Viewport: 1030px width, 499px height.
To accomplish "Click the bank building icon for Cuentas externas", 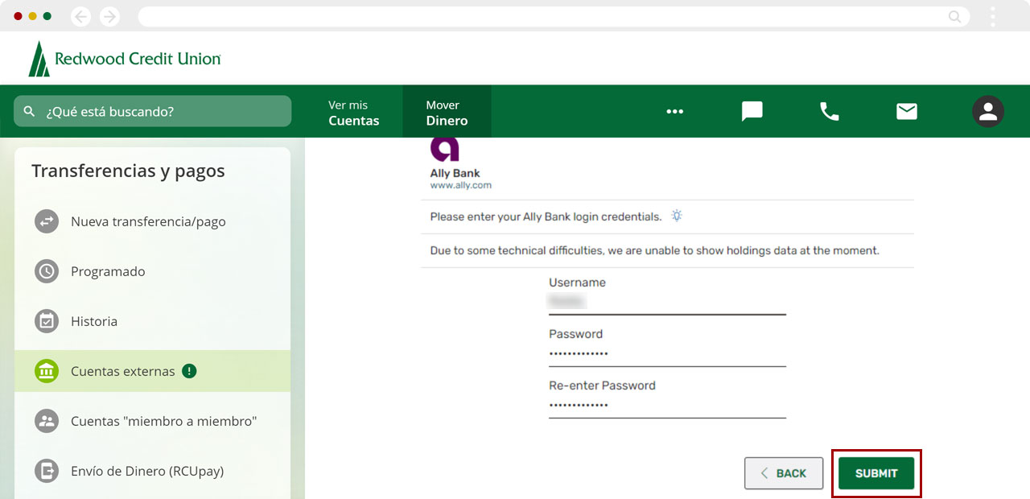I will [47, 371].
